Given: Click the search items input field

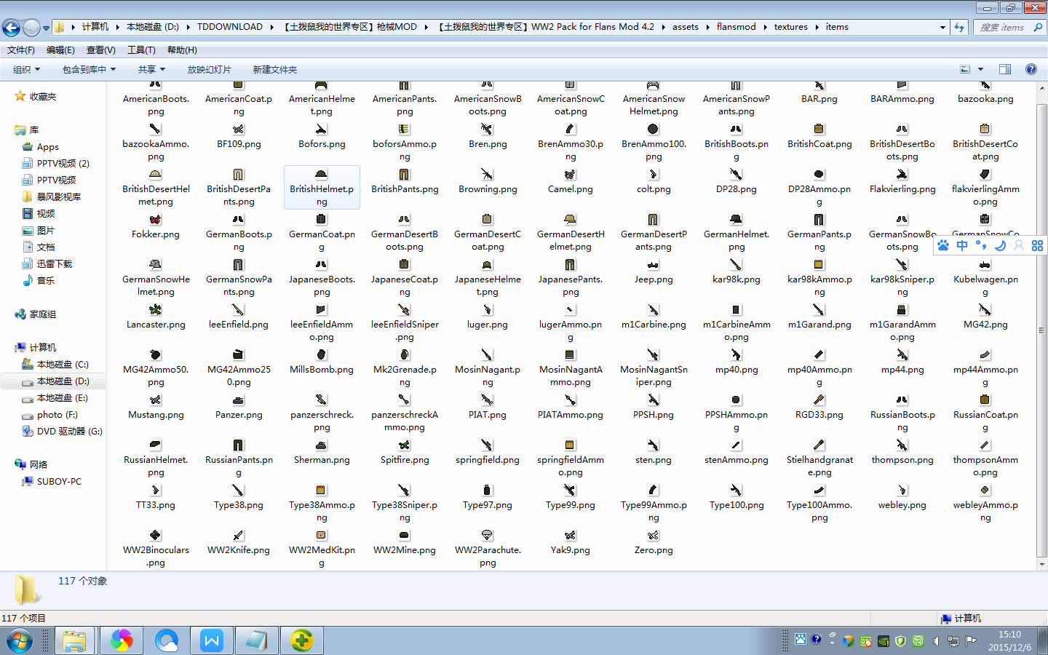Looking at the screenshot, I should point(1001,27).
